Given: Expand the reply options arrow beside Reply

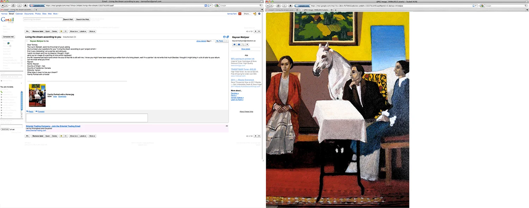Looking at the screenshot, I should pyautogui.click(x=226, y=41).
